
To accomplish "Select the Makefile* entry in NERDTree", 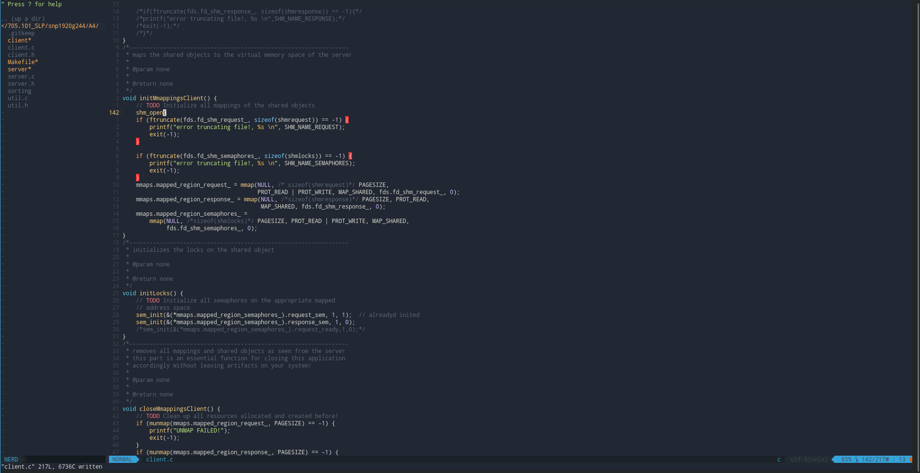I will pos(22,62).
